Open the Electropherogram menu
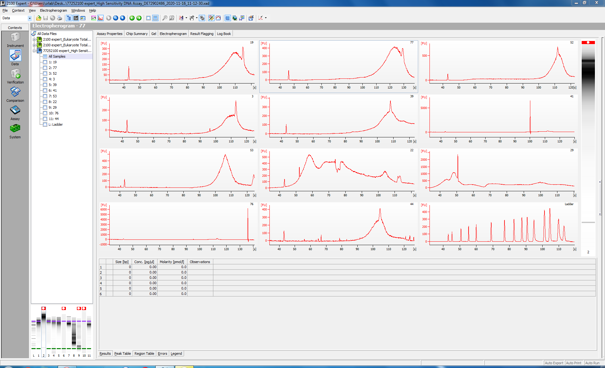This screenshot has width=605, height=368. (x=53, y=10)
